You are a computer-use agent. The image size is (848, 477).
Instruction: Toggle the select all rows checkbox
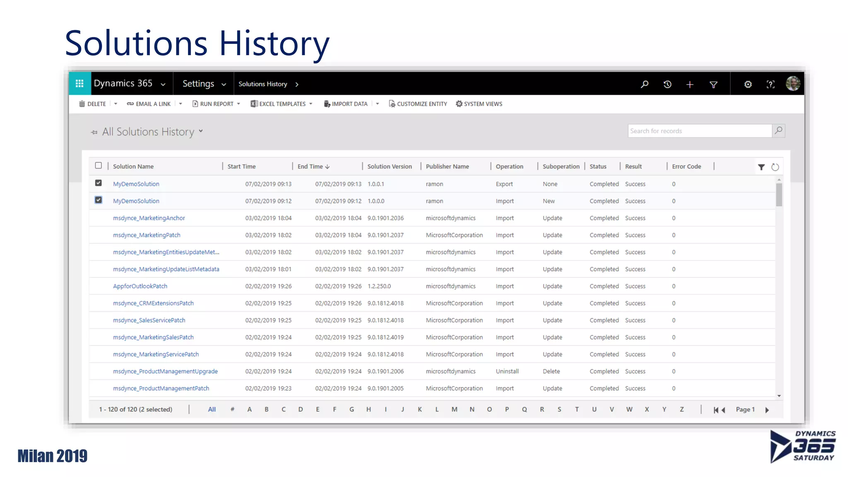point(98,166)
